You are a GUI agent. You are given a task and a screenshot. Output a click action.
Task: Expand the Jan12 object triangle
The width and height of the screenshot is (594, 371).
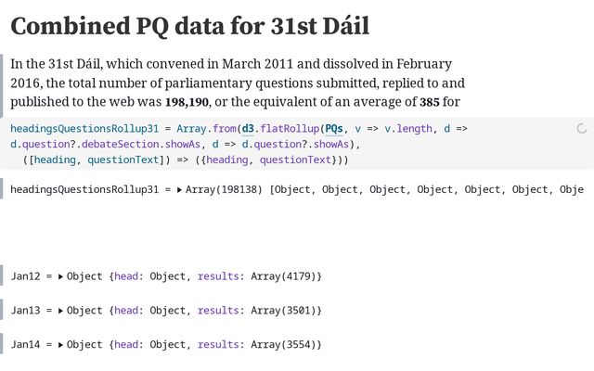click(60, 276)
